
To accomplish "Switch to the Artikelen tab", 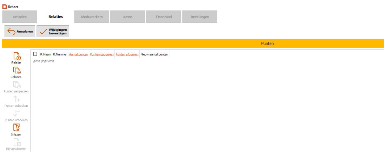I will (20, 17).
